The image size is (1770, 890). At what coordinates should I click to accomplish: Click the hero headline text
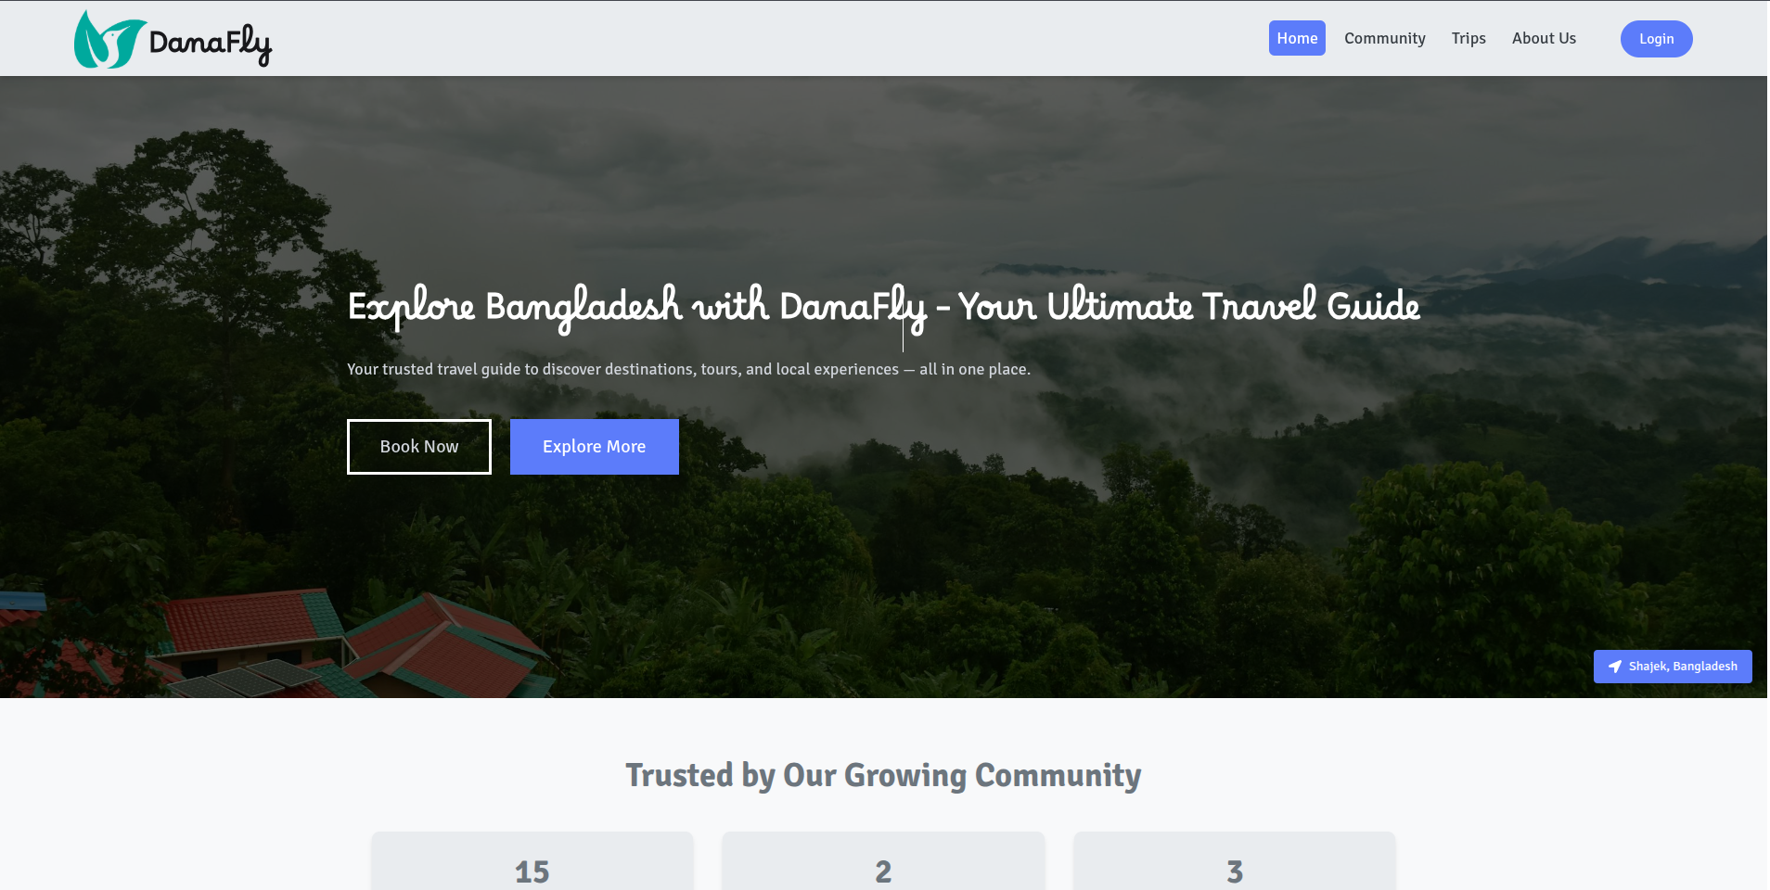pos(883,308)
